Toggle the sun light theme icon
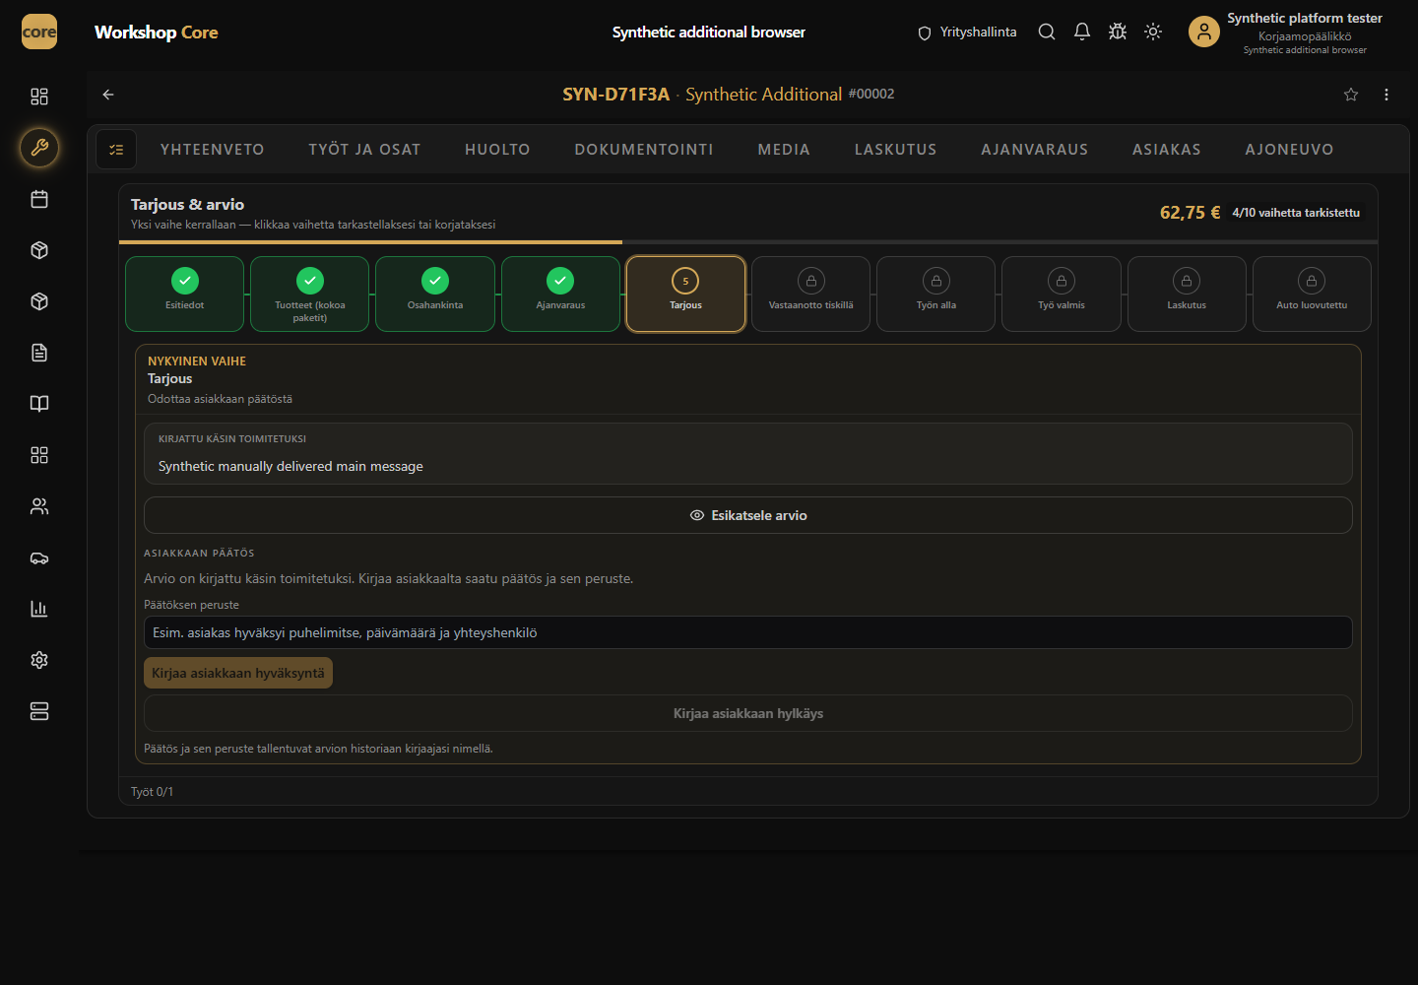This screenshot has height=985, width=1418. point(1153,32)
